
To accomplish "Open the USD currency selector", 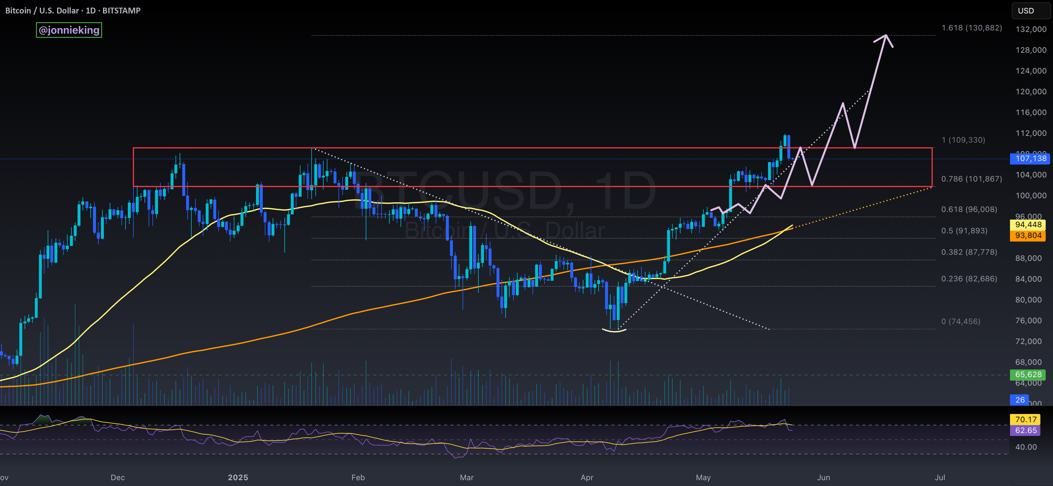I will point(1030,11).
